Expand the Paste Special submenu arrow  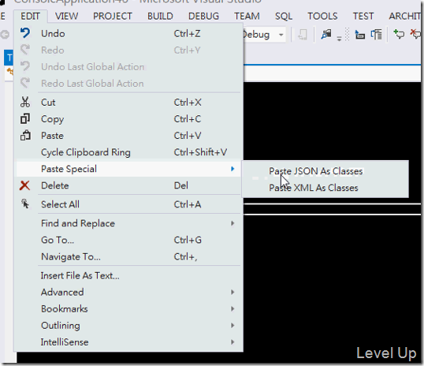point(232,169)
